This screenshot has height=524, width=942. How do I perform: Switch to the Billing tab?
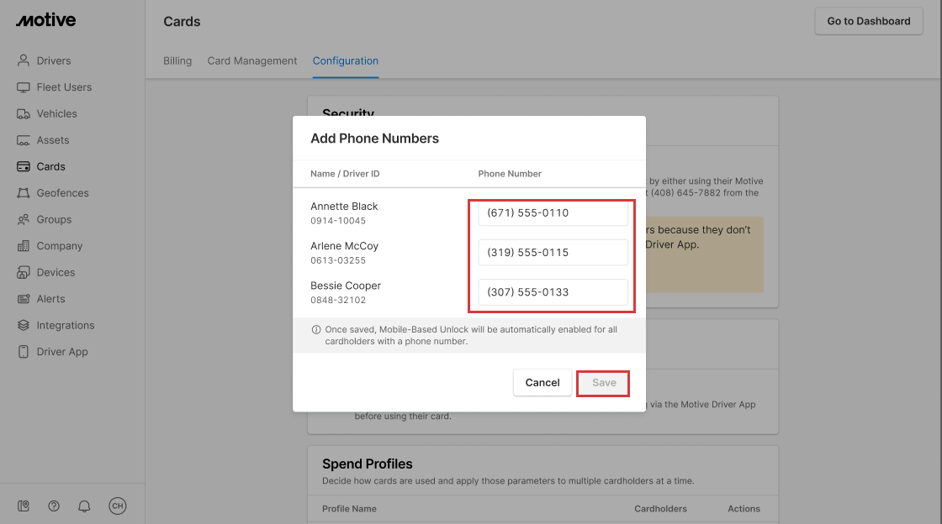177,61
